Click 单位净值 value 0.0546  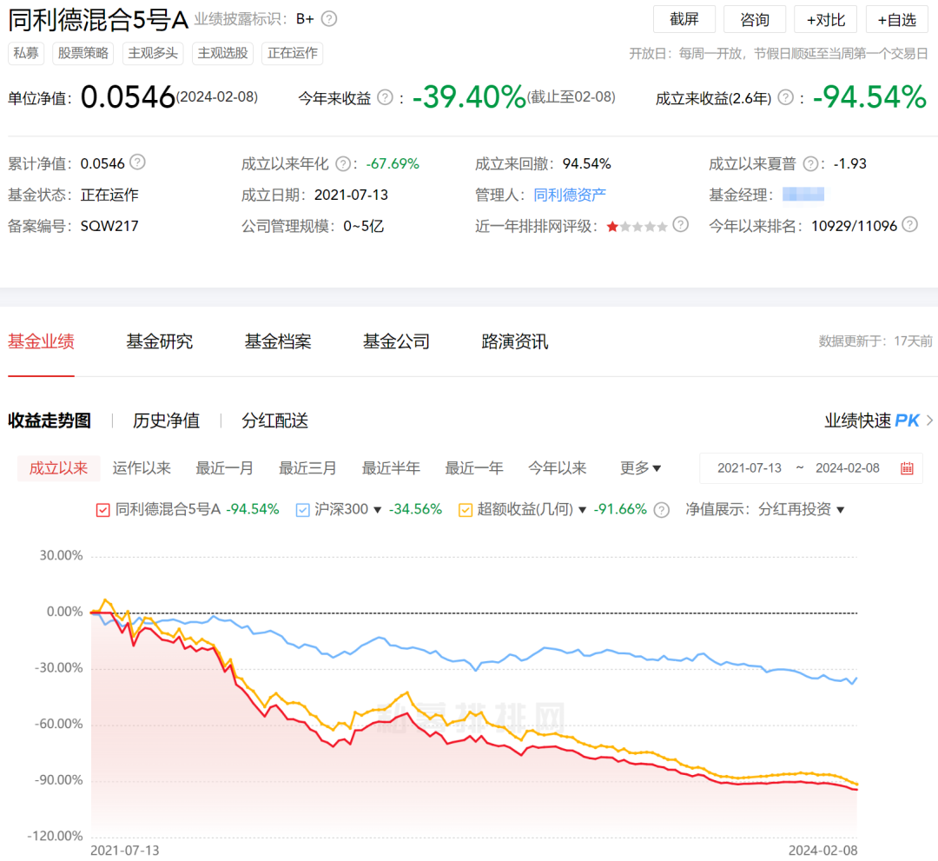[128, 96]
